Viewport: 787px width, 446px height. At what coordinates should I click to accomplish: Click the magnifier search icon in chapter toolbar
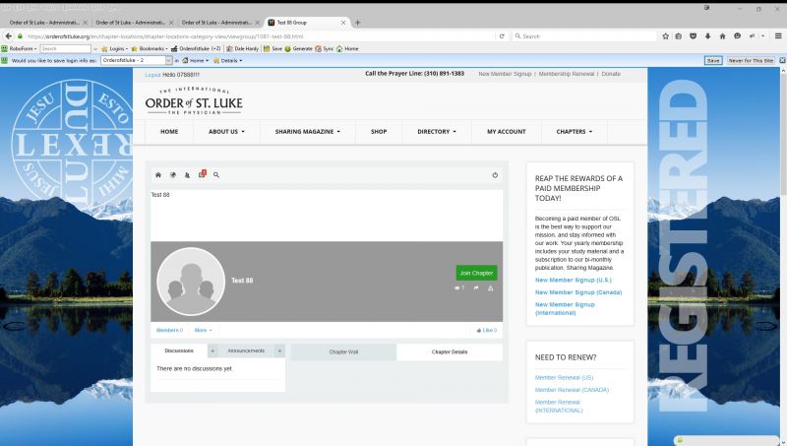[x=216, y=175]
